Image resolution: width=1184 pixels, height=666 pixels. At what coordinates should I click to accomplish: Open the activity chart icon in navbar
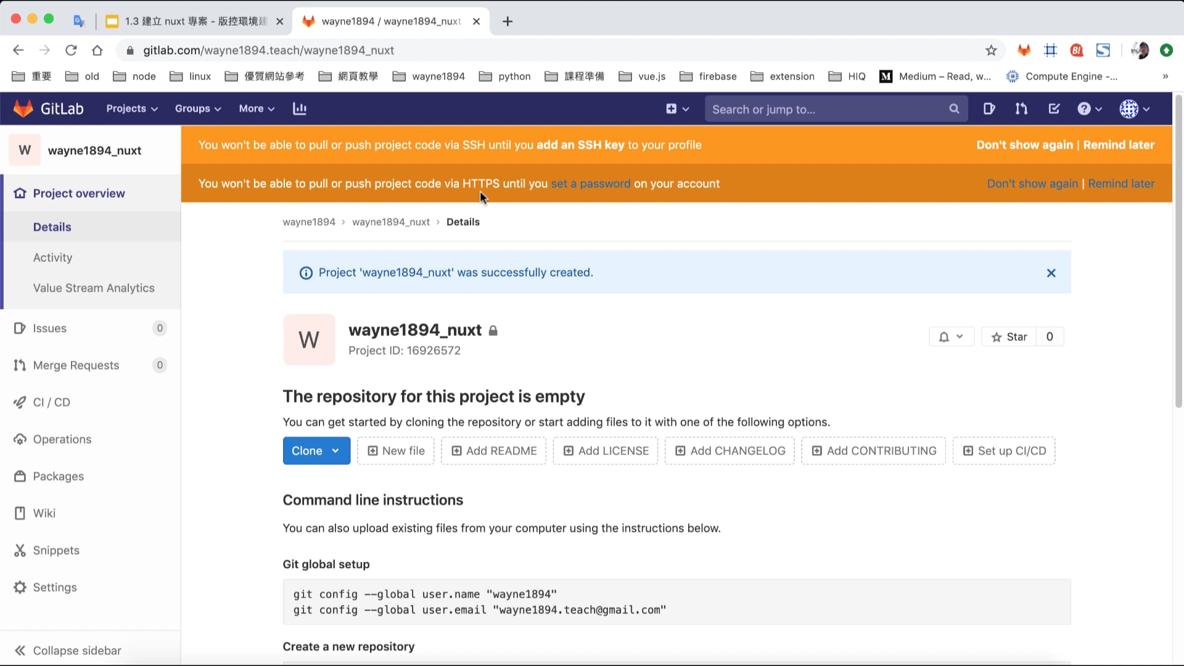pyautogui.click(x=300, y=109)
